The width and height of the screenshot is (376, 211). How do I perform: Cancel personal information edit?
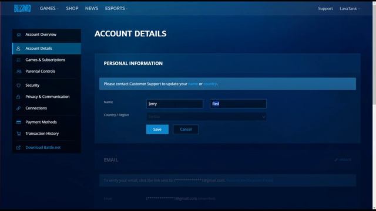click(x=186, y=130)
